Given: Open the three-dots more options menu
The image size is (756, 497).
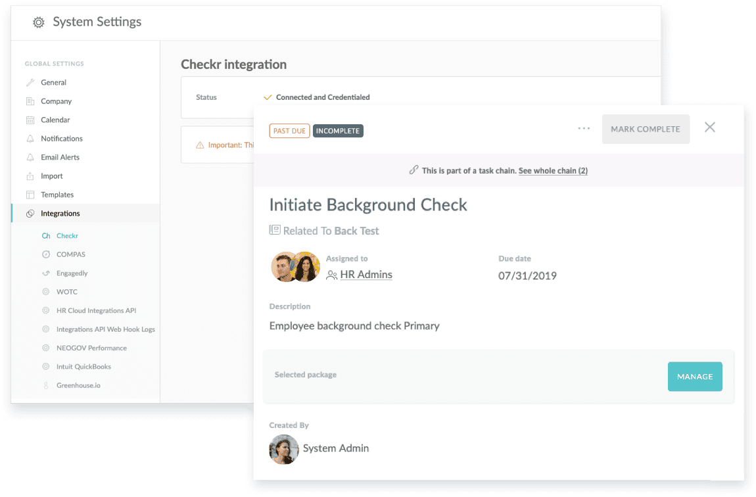Looking at the screenshot, I should pyautogui.click(x=584, y=128).
